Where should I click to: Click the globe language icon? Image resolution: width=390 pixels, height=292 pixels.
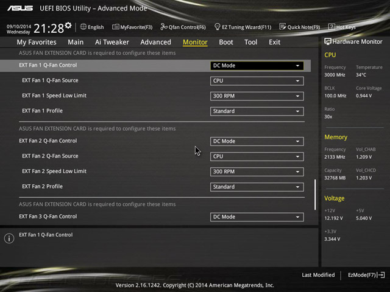[x=83, y=27]
